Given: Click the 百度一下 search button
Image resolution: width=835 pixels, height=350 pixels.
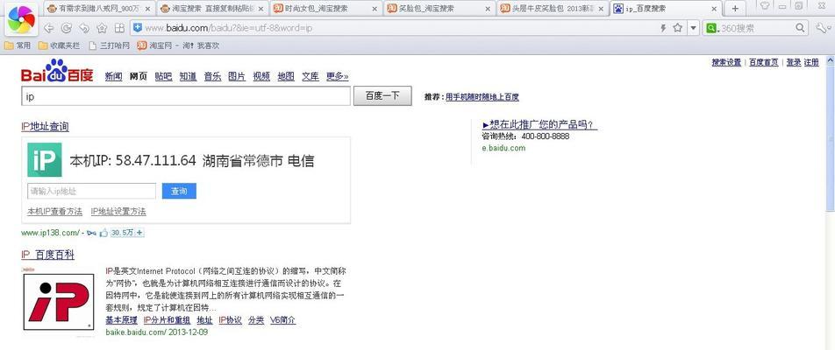Looking at the screenshot, I should tap(382, 96).
